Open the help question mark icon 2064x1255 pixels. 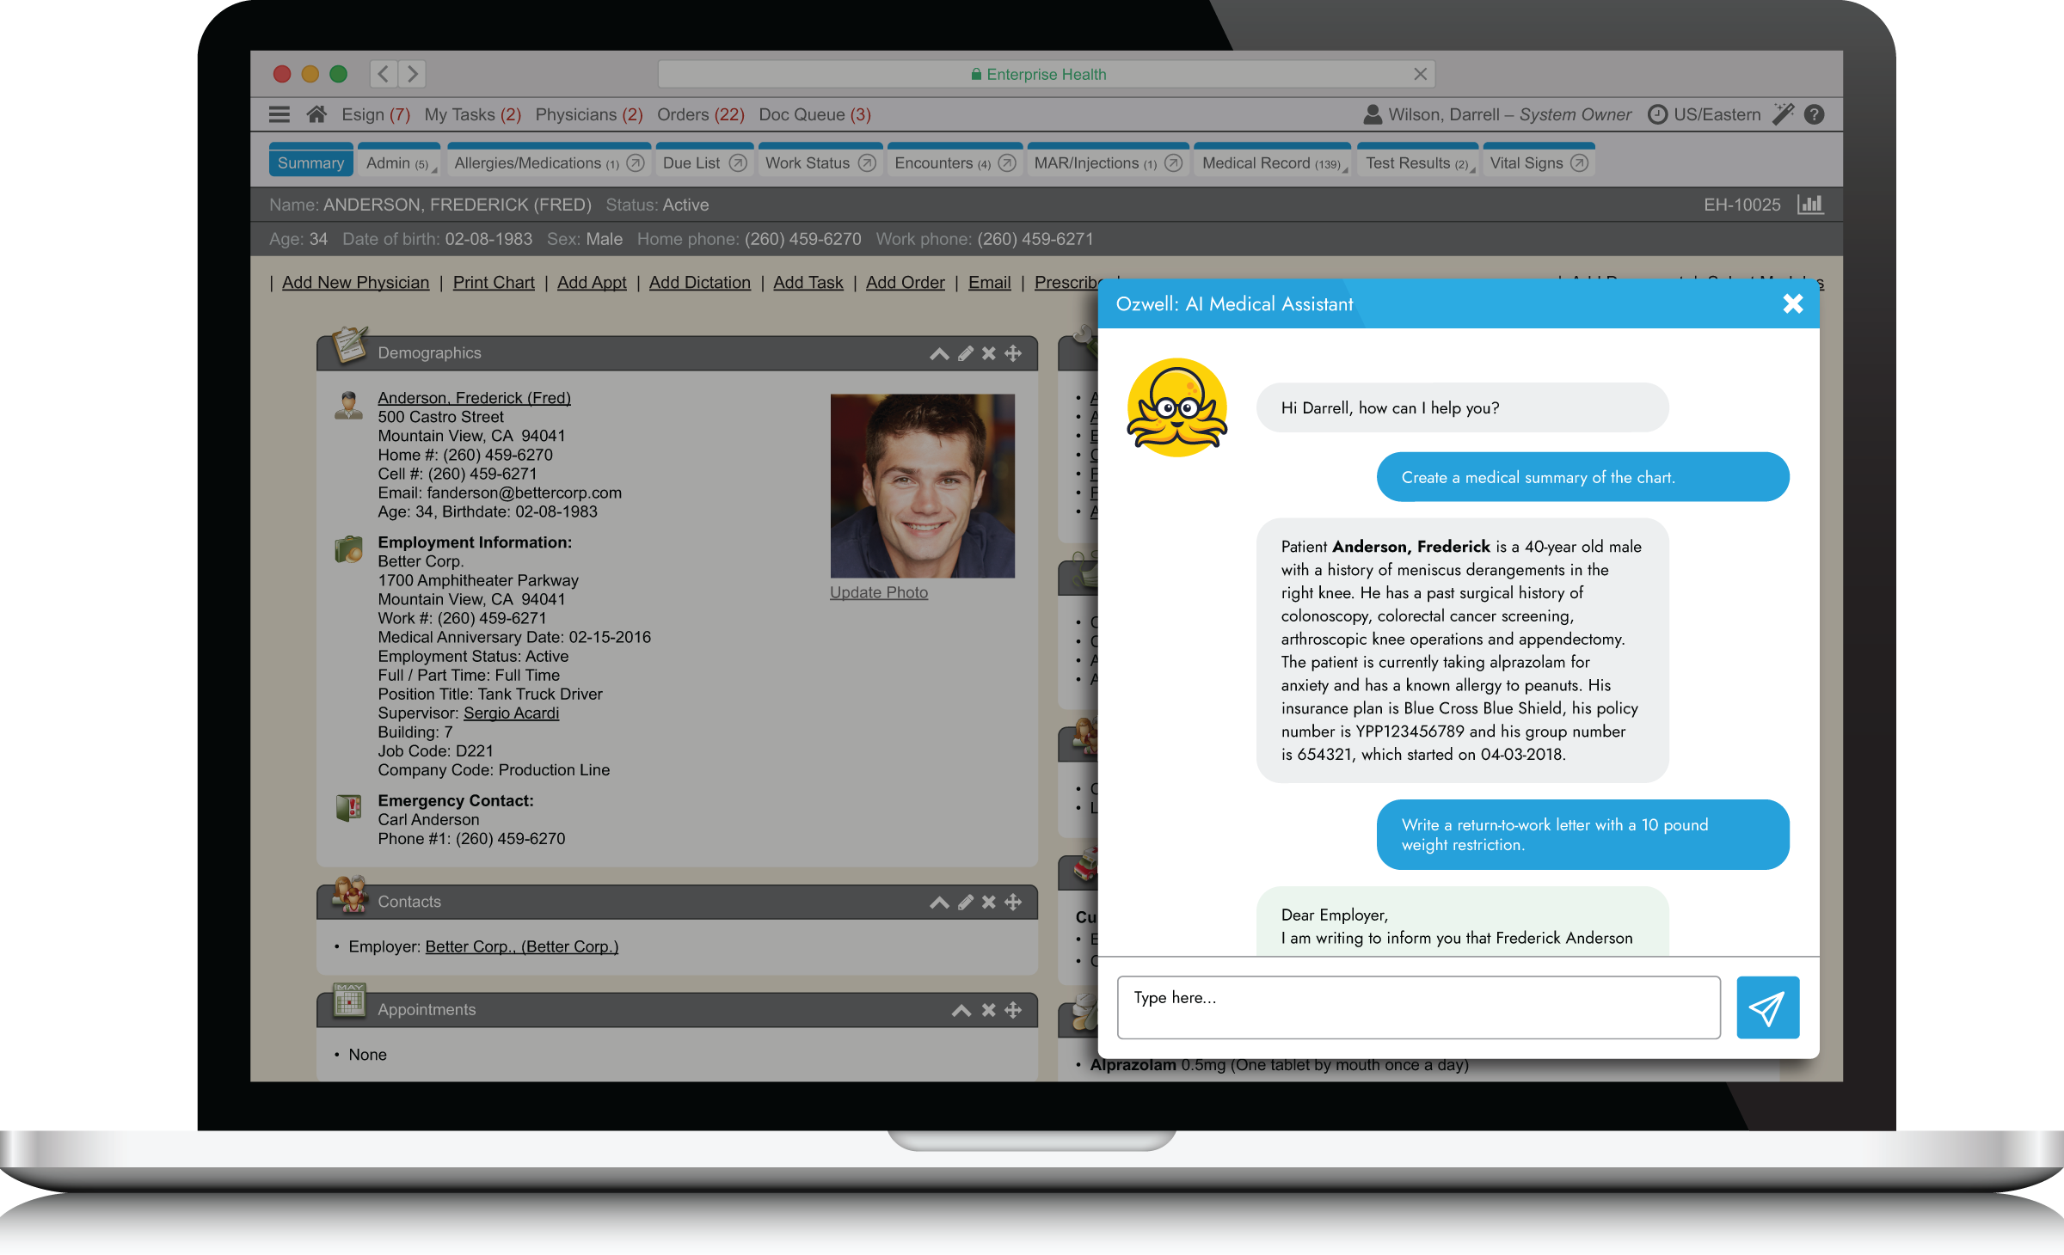1815,114
